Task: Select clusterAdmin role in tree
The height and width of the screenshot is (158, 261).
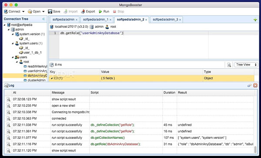Action: [x=37, y=80]
